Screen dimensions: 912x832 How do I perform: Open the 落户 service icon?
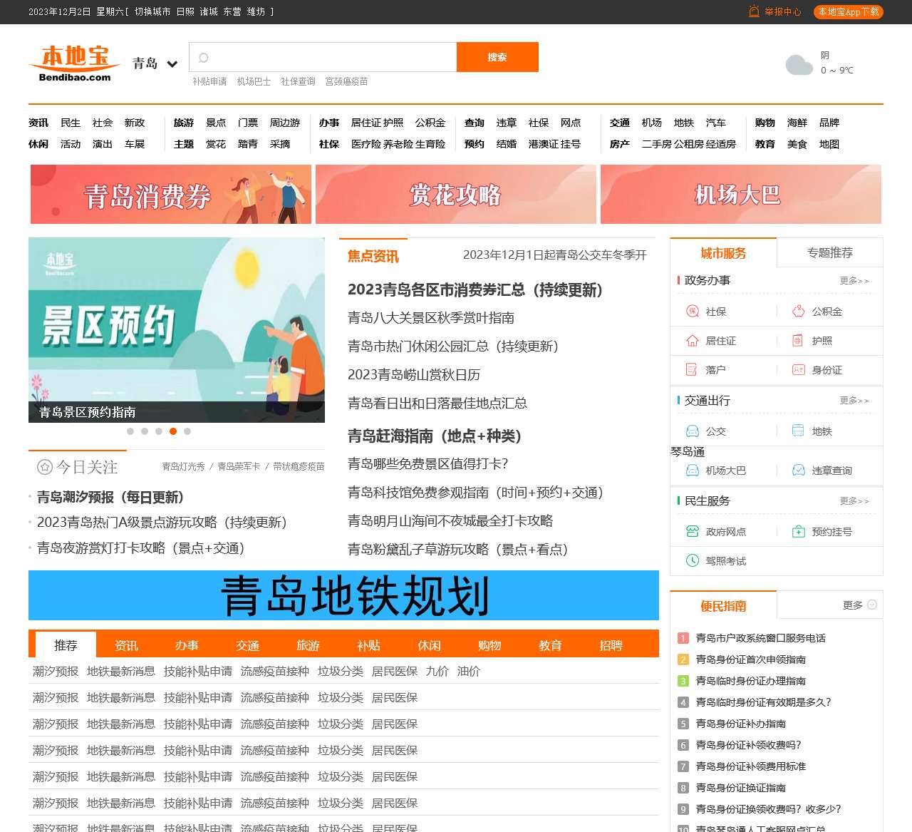(692, 370)
